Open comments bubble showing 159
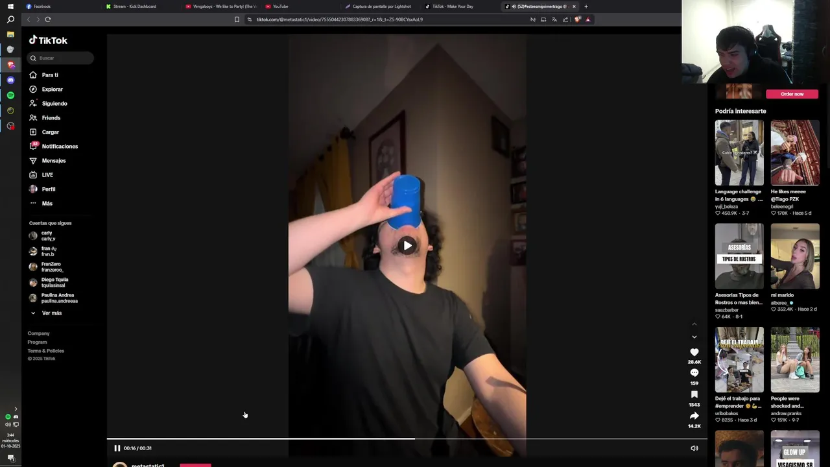This screenshot has height=467, width=830. coord(694,373)
